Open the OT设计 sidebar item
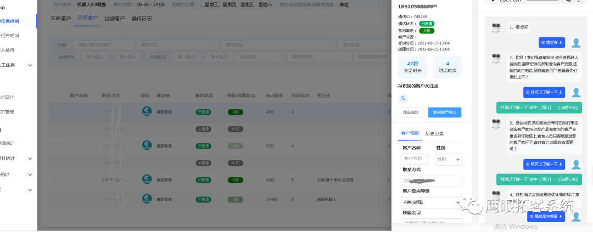593x232 pixels. 8,98
